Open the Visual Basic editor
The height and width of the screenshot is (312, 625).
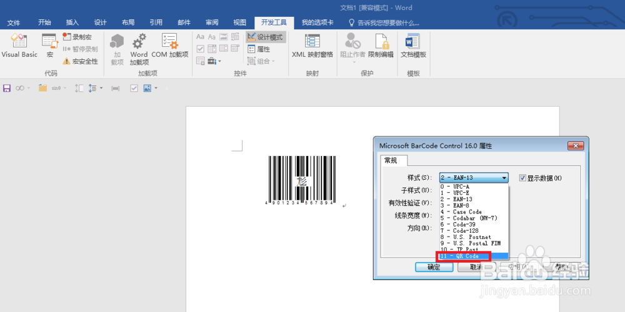click(x=19, y=46)
